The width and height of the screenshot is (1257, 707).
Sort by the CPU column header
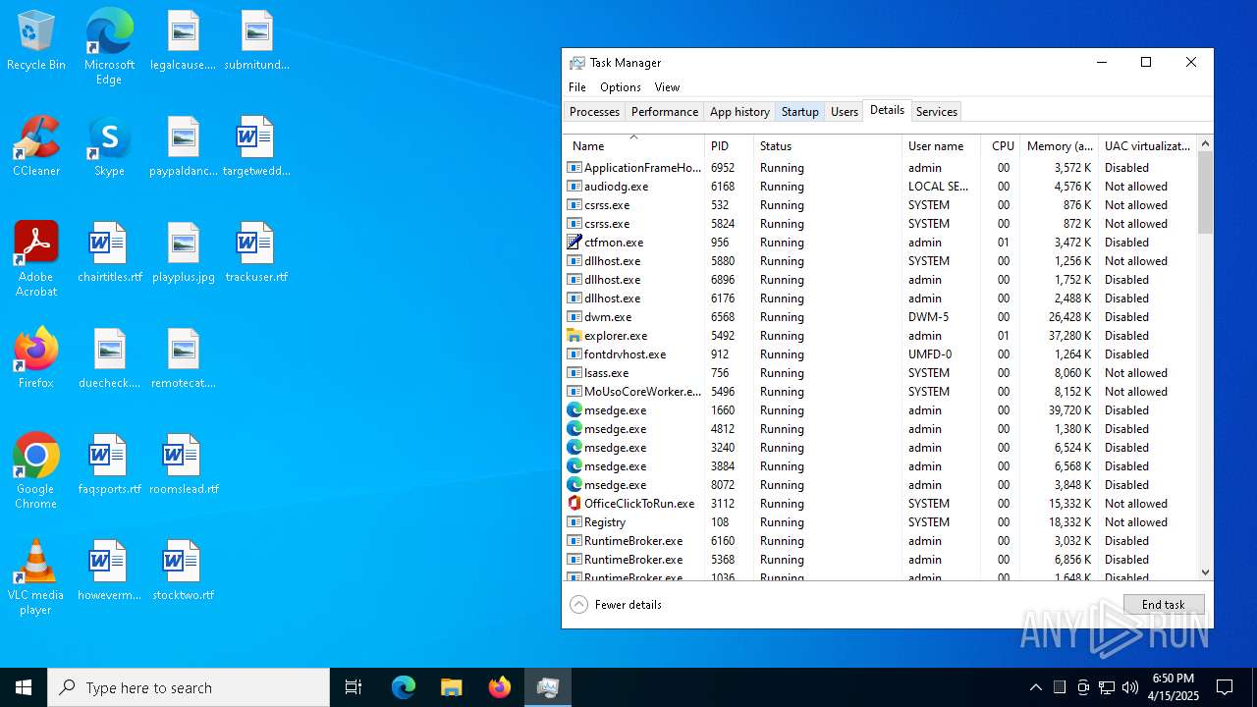1001,146
